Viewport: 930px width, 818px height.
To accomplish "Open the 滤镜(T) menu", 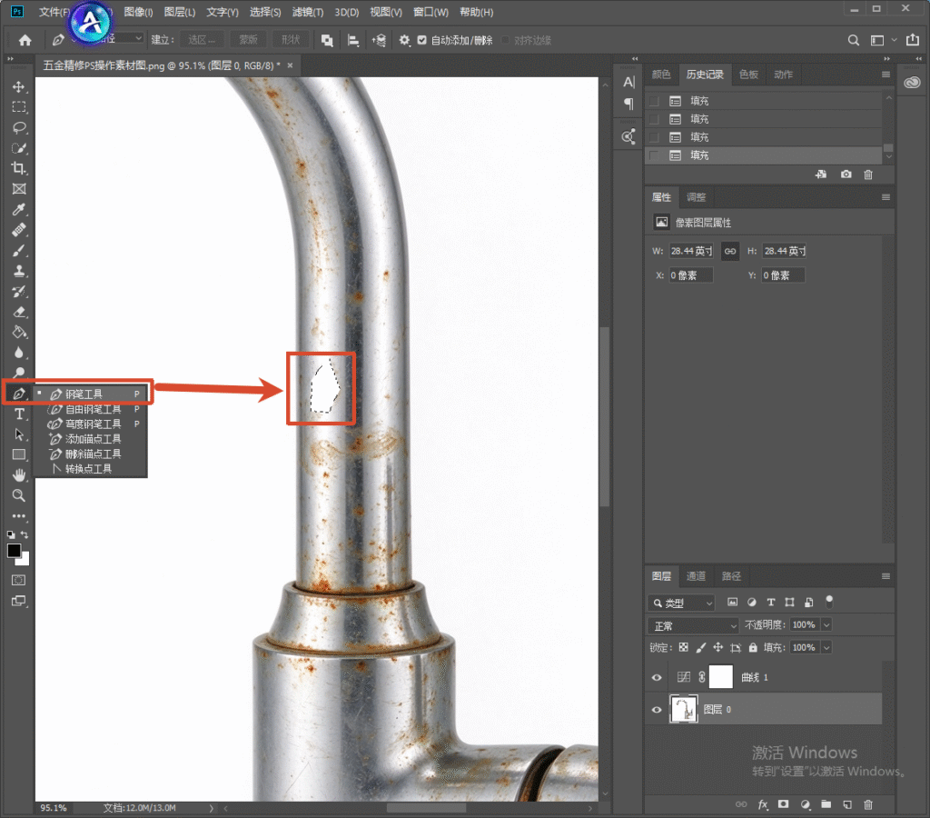I will pyautogui.click(x=308, y=13).
